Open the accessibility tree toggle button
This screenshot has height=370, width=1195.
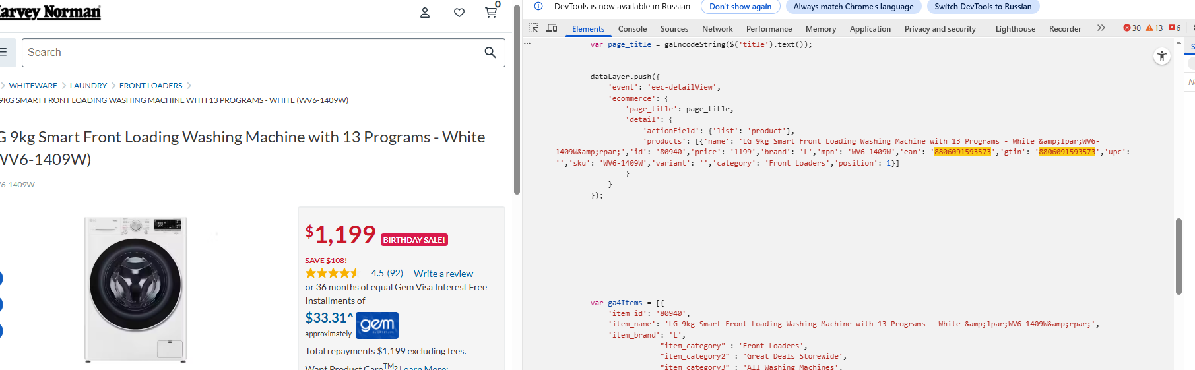pyautogui.click(x=1162, y=57)
